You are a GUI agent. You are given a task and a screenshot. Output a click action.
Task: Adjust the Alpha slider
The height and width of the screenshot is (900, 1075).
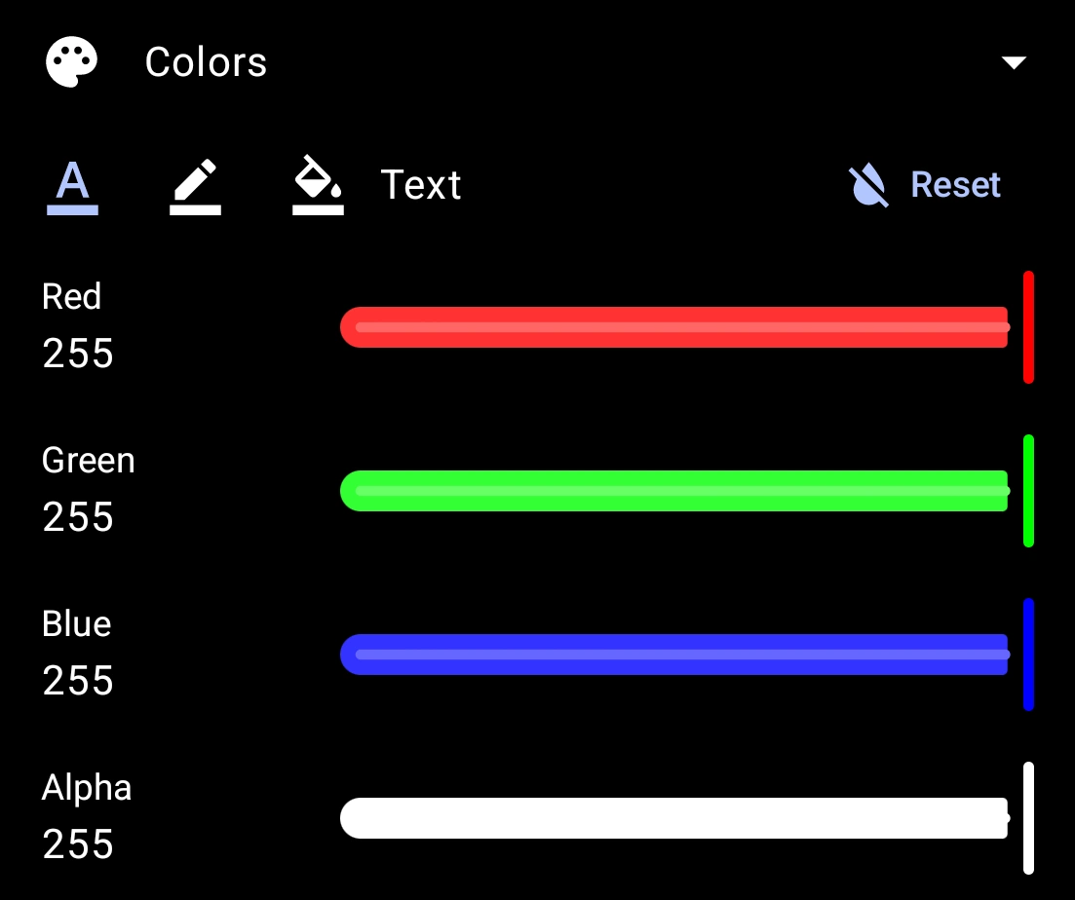pos(674,818)
